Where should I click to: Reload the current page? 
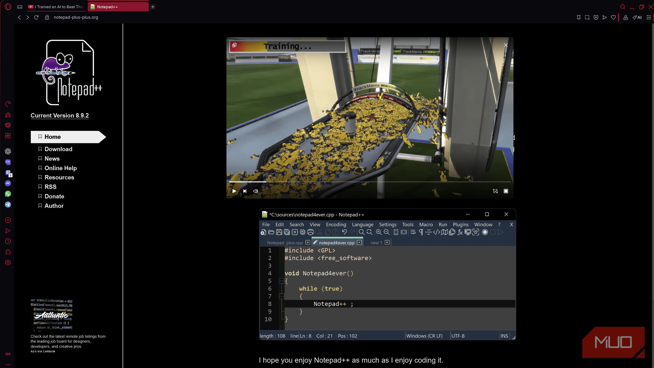tap(36, 17)
